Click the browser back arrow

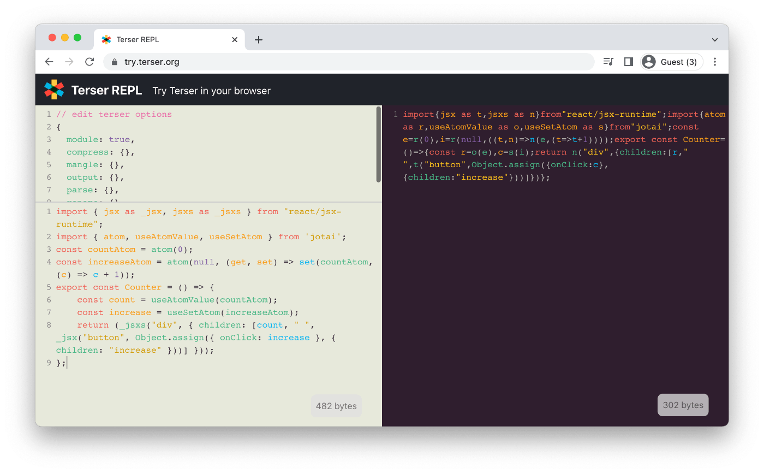point(49,62)
